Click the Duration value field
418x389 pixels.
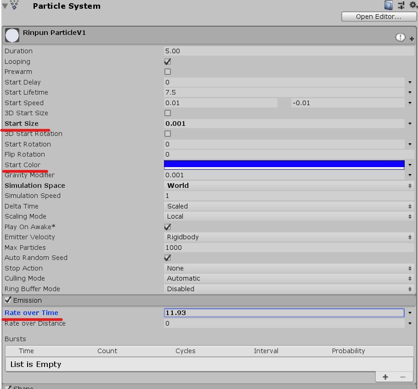click(289, 51)
